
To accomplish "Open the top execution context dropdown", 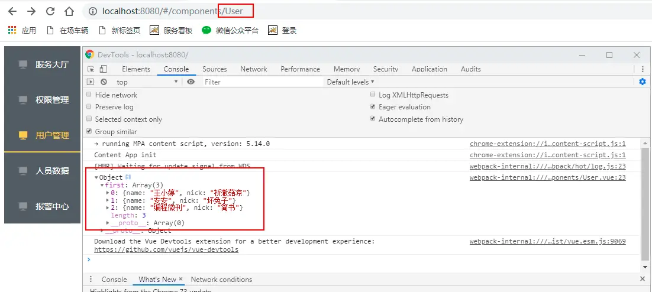I will tap(147, 82).
